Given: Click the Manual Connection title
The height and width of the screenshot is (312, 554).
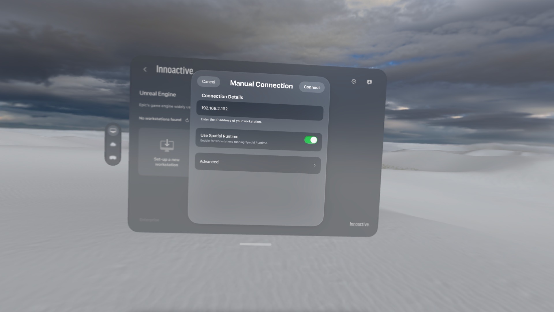Looking at the screenshot, I should click(261, 85).
